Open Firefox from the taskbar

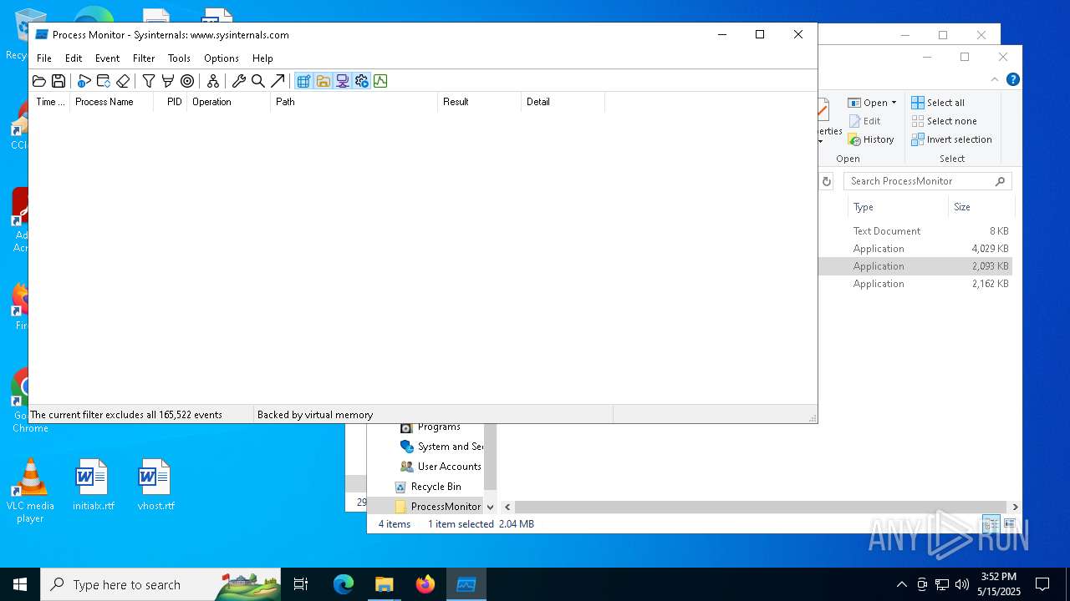[425, 584]
